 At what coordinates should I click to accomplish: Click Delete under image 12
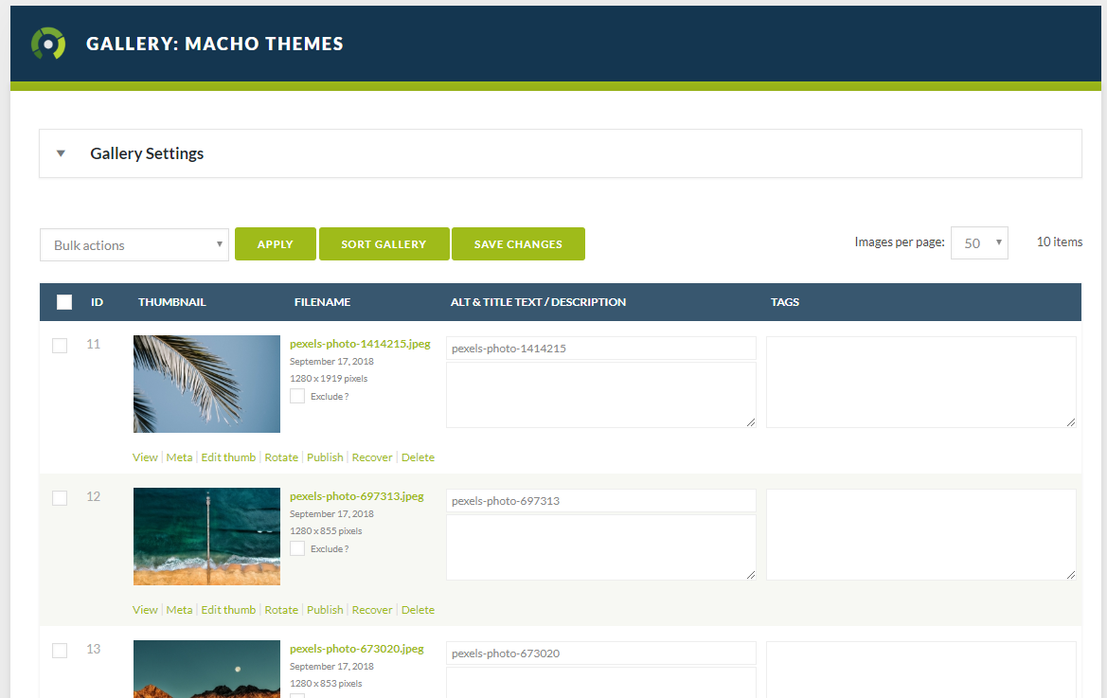pos(418,610)
